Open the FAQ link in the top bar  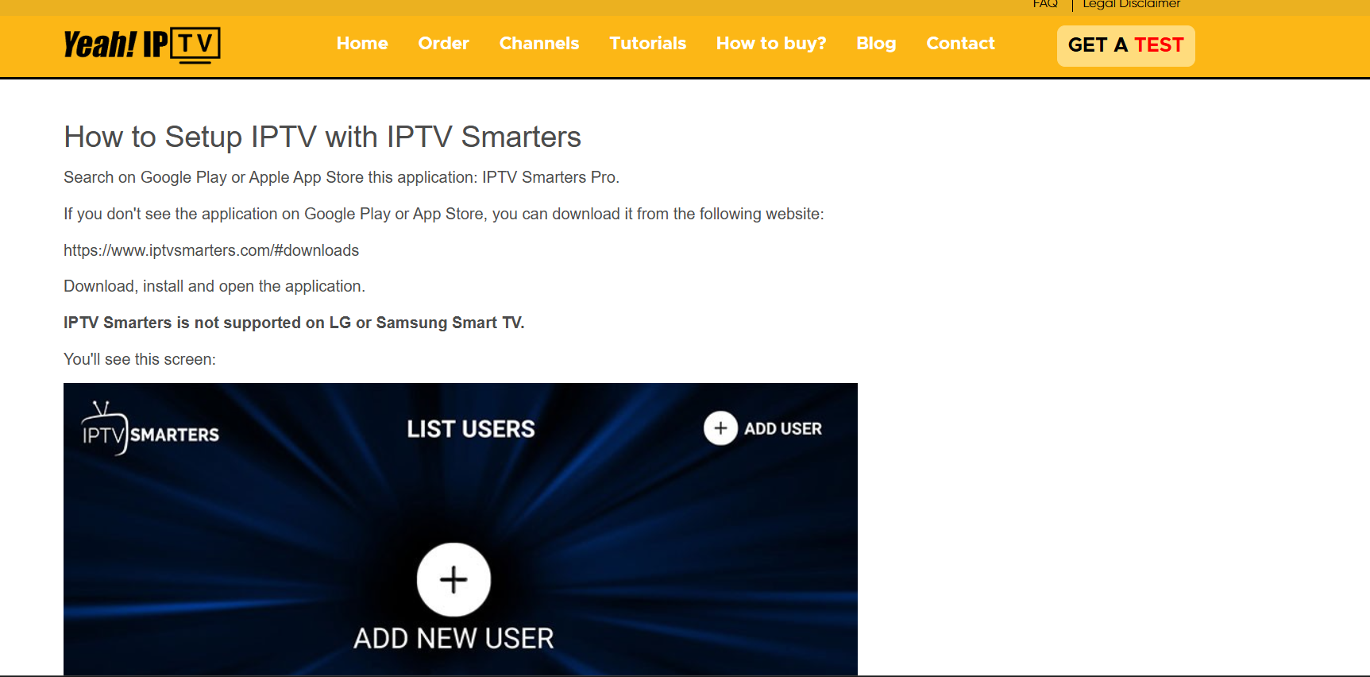coord(1045,4)
